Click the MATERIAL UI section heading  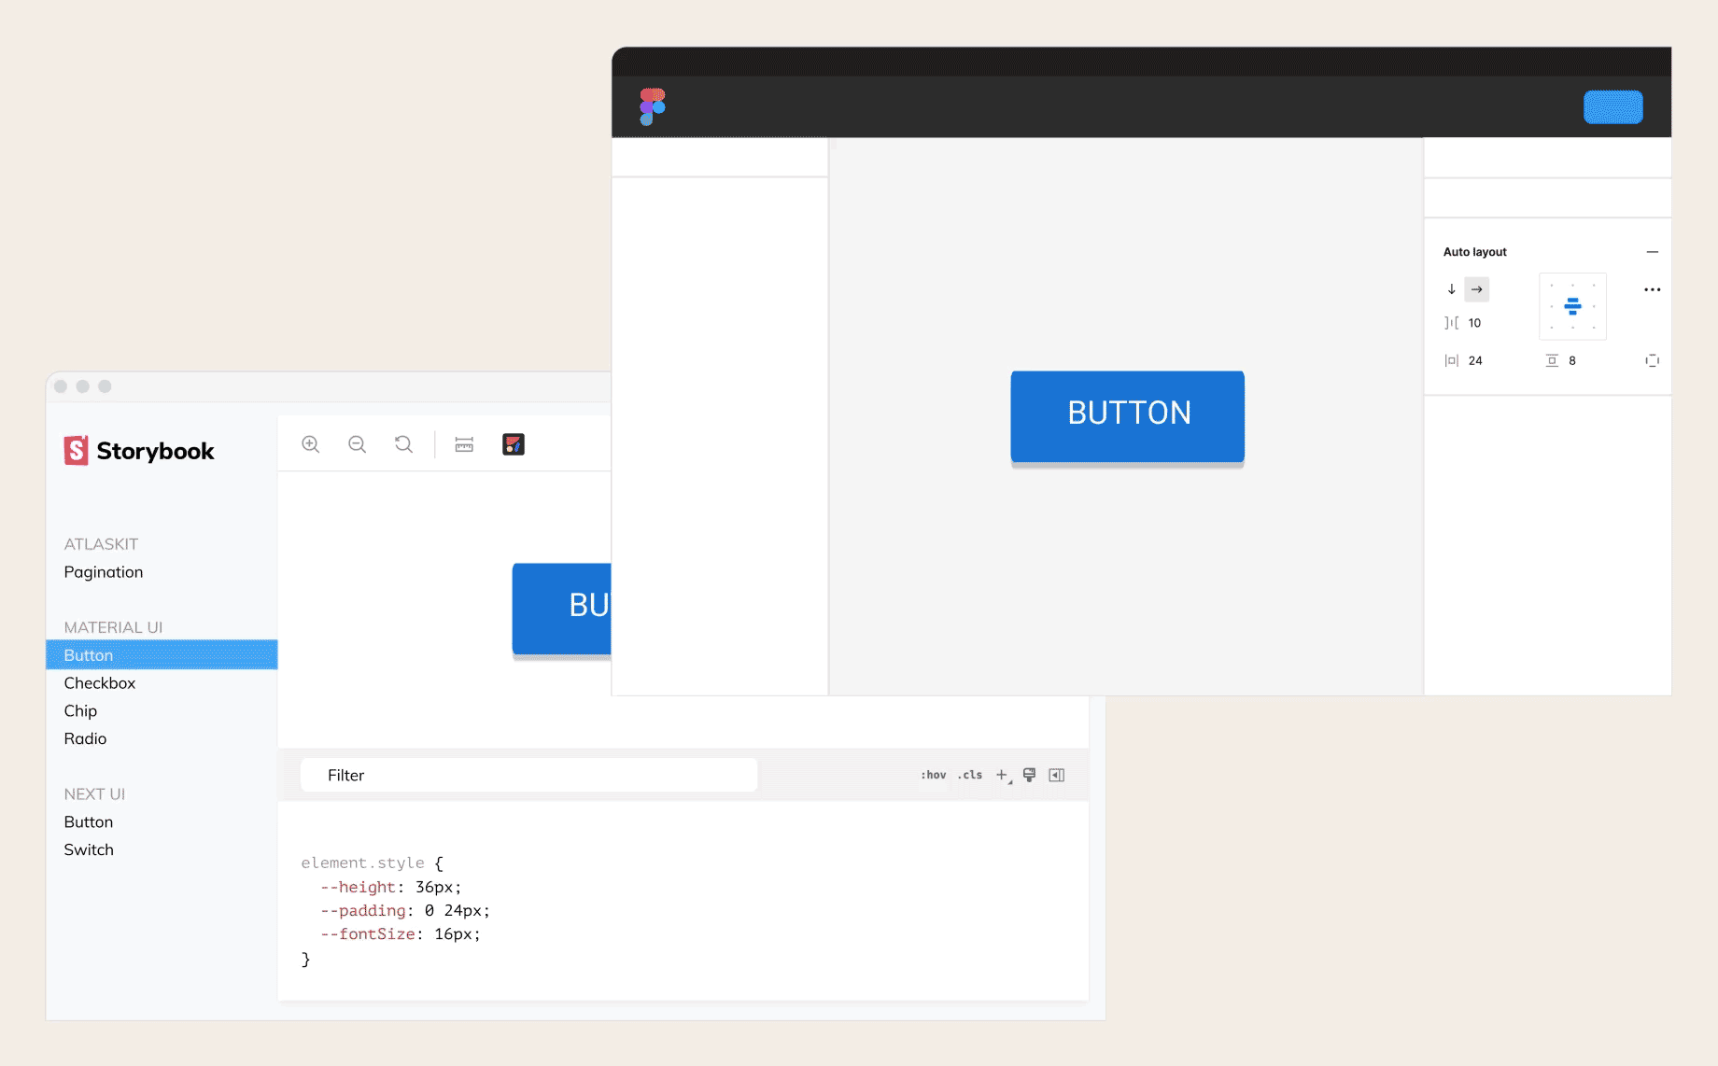113,627
